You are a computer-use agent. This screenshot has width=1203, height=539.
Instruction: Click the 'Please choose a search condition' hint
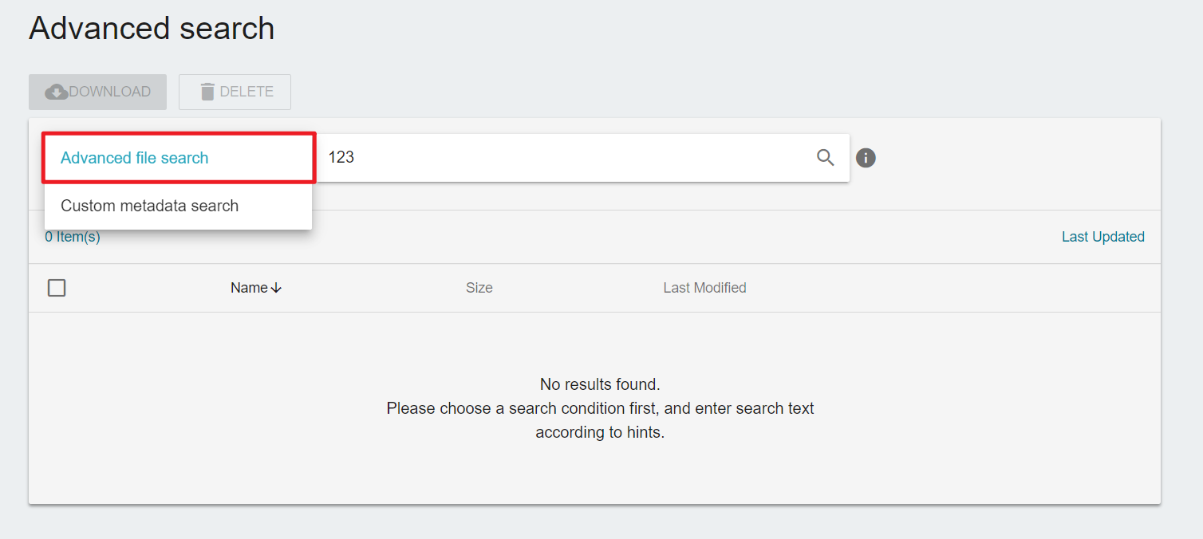pyautogui.click(x=600, y=408)
